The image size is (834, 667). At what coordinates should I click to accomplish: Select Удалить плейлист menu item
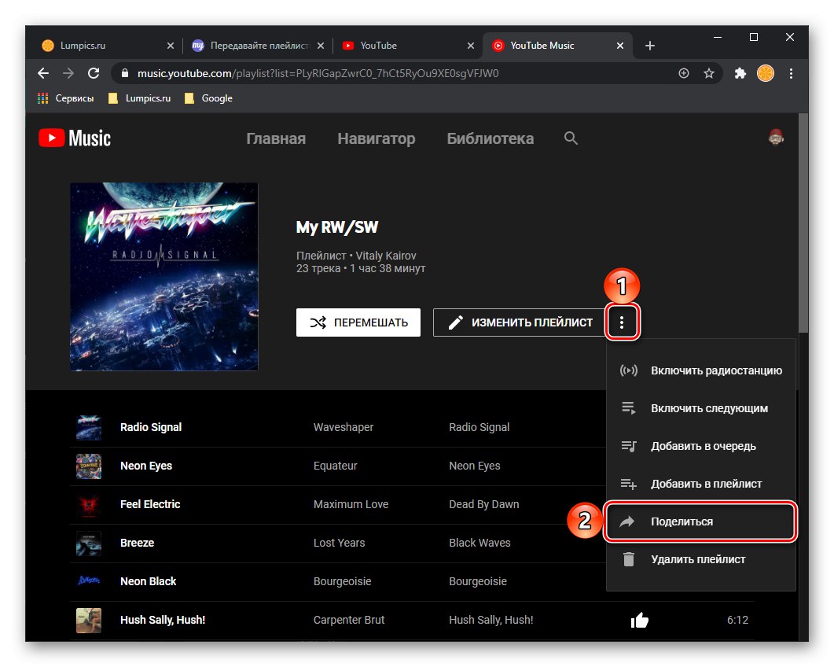coord(701,559)
